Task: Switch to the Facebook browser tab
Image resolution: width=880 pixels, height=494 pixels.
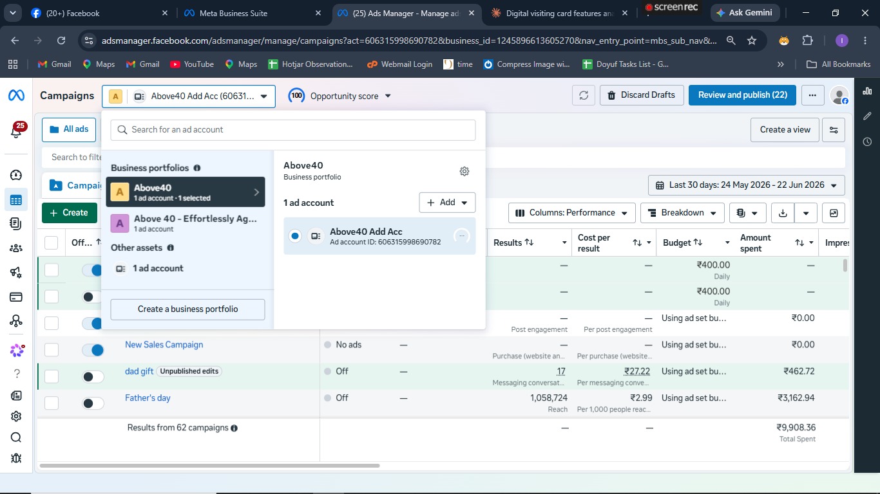Action: click(x=100, y=13)
